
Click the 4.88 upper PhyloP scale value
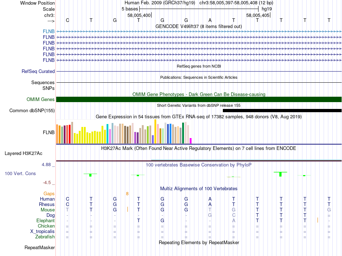(46, 164)
